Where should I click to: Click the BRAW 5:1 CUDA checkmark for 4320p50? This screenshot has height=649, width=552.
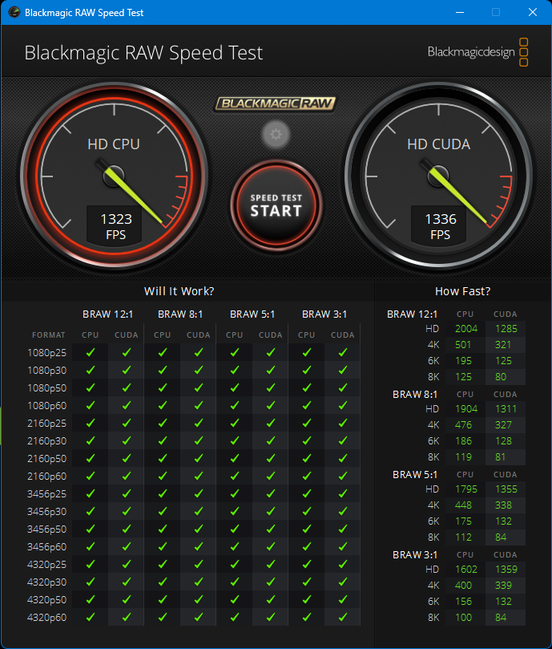(271, 600)
